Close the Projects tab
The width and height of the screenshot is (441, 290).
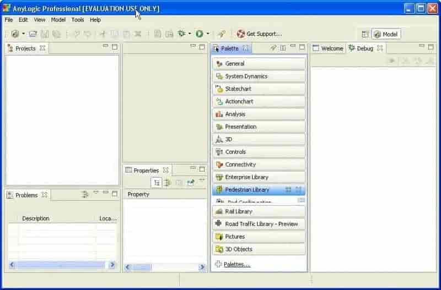coord(42,48)
